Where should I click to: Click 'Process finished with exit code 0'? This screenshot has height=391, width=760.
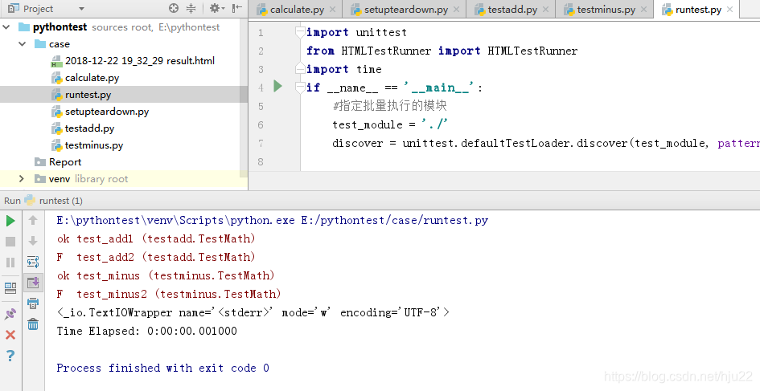pos(162,368)
